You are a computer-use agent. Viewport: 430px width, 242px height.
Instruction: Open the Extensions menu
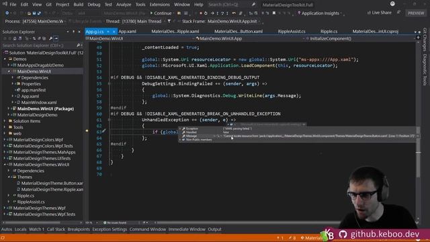[160, 5]
